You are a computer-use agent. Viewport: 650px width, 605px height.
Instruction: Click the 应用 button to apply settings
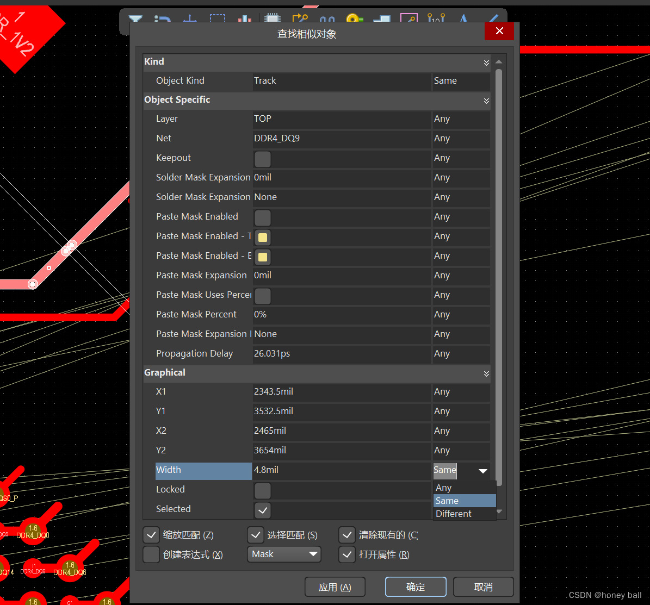point(335,587)
